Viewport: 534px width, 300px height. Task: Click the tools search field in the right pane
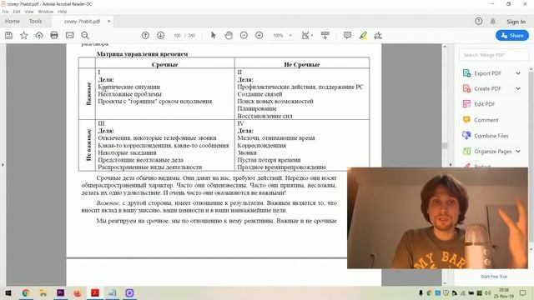pyautogui.click(x=494, y=55)
